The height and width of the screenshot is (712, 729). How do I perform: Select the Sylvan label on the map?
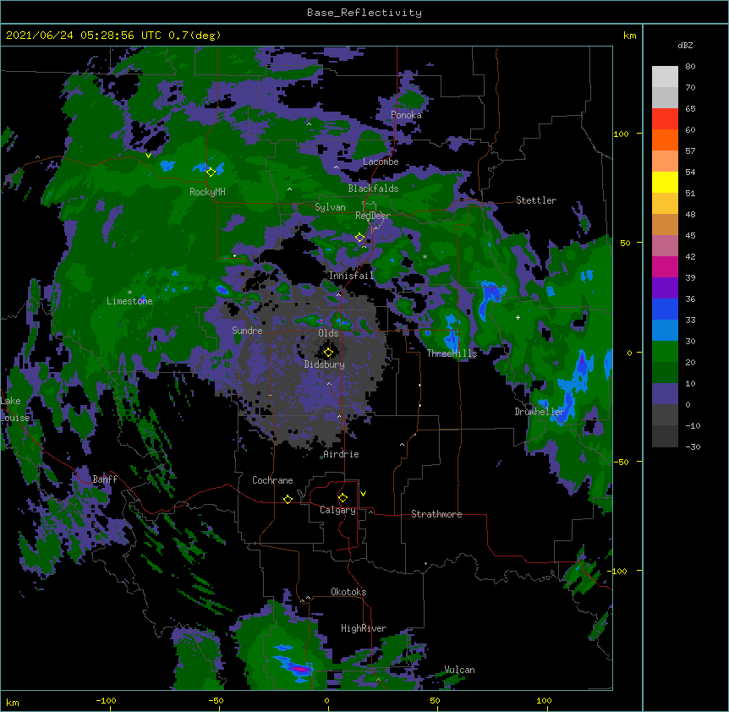pyautogui.click(x=330, y=207)
